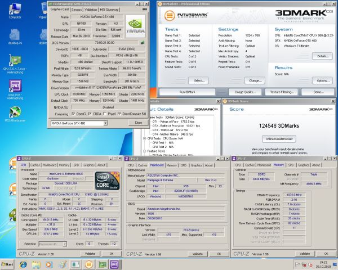The width and height of the screenshot is (338, 270).
Task: Collapse the Feature Tests tree node
Action: click(145, 151)
